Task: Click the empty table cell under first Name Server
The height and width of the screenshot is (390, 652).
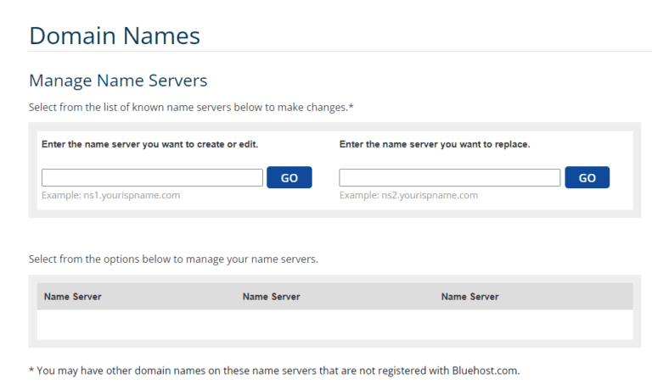Action: 136,325
